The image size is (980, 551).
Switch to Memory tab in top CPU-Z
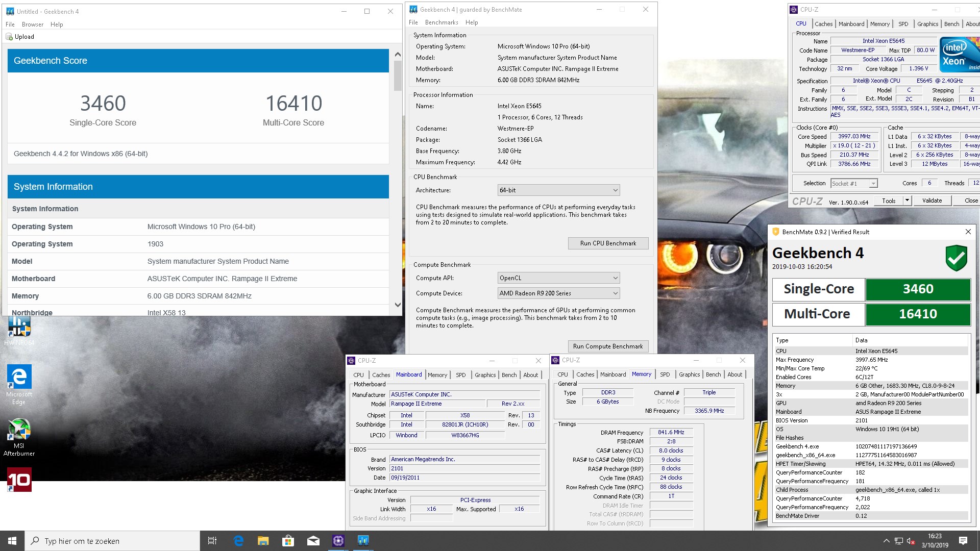point(880,24)
